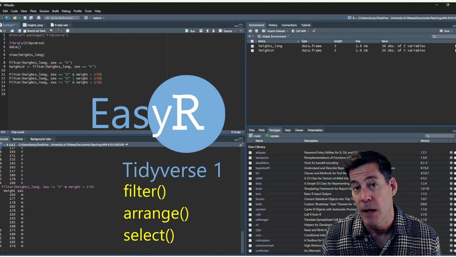Click the view working directory arrow icon
456x257 pixels.
(x=126, y=145)
